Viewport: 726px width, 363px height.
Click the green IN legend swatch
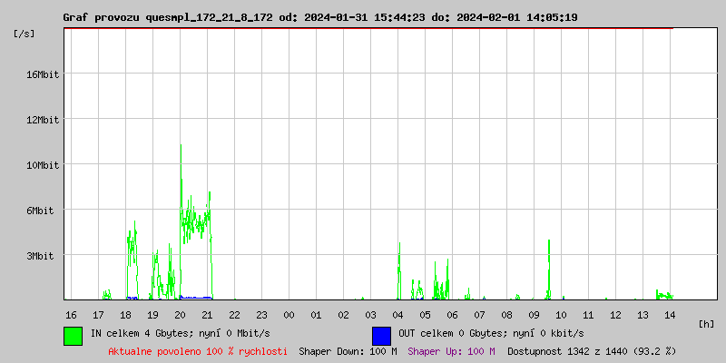pos(73,335)
